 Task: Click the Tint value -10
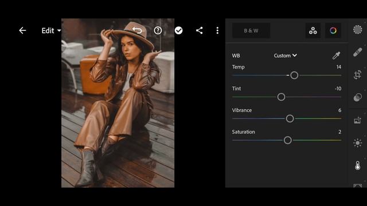pyautogui.click(x=338, y=89)
